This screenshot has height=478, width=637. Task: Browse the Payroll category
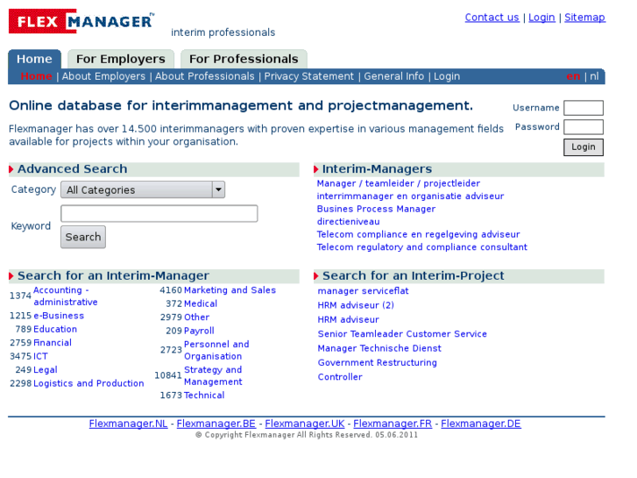tap(199, 331)
